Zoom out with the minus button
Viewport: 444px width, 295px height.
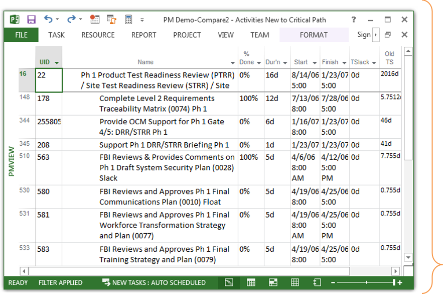(x=333, y=282)
